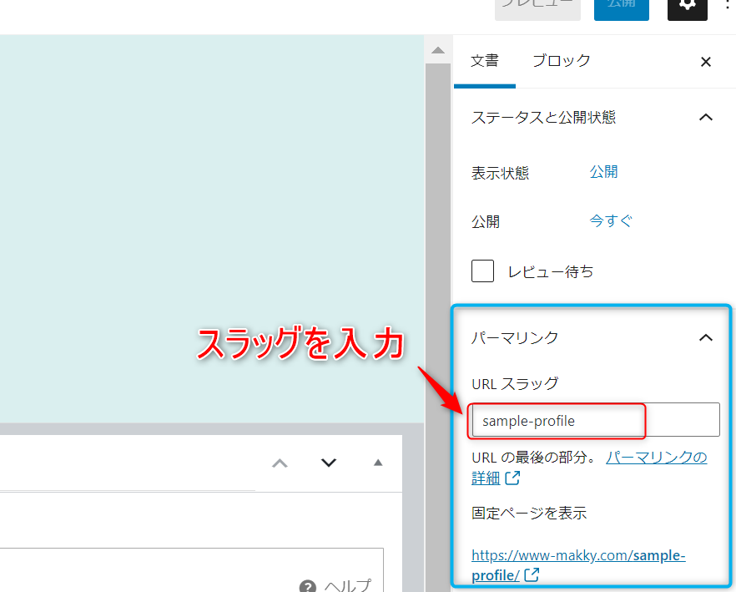Move the meta box up with gray chevron
This screenshot has width=736, height=592.
(x=280, y=463)
